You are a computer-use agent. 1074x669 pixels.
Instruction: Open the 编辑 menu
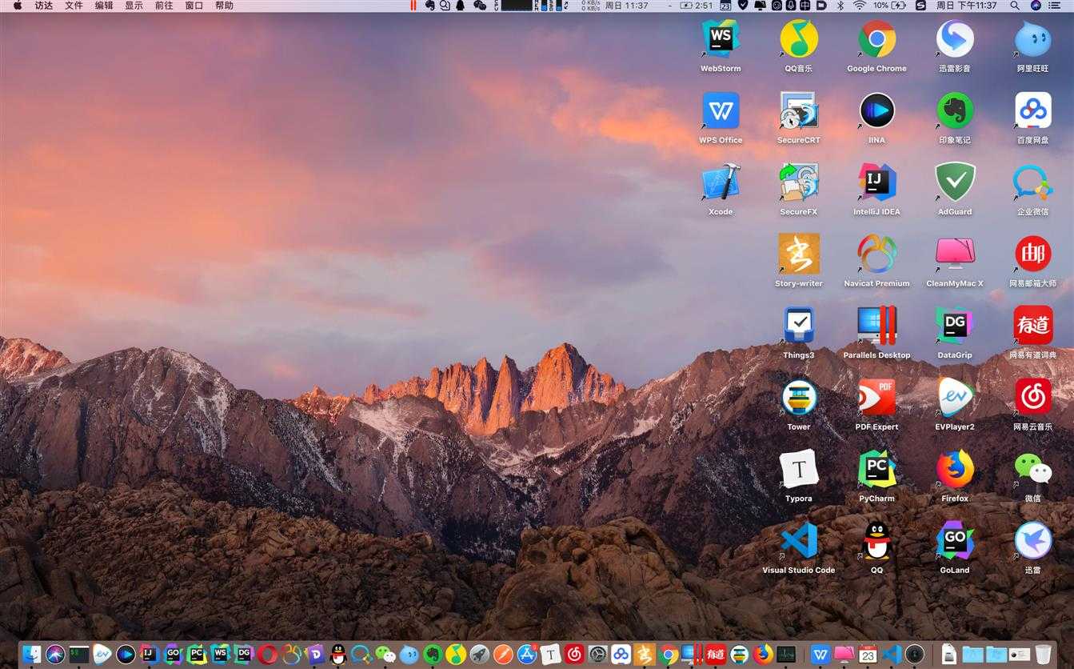click(x=104, y=6)
